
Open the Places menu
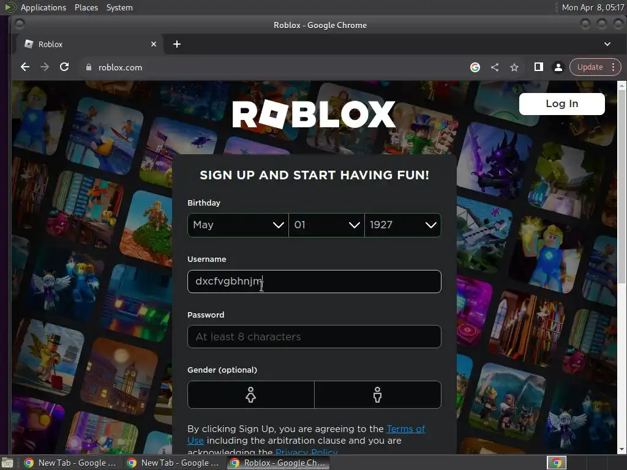point(86,7)
